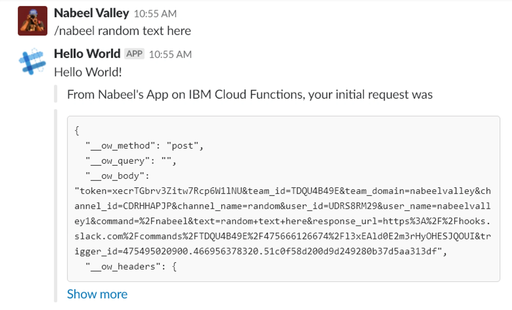Open the timestamp on Hello World's message

(x=170, y=55)
